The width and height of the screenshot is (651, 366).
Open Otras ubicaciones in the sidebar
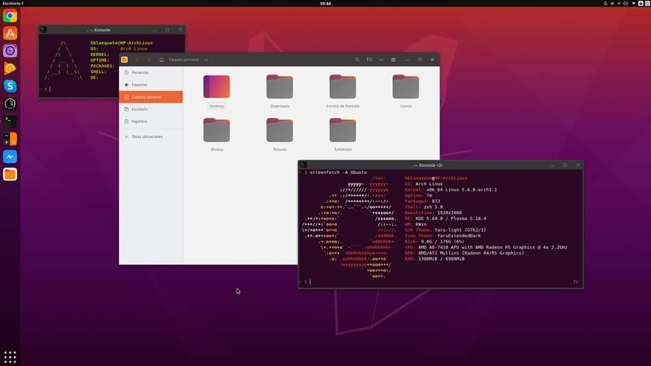151,137
